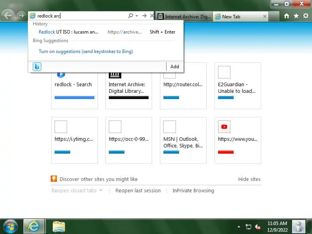Click the Go arrow in address bar
Image resolution: width=312 pixels, height=234 pixels.
[144, 16]
